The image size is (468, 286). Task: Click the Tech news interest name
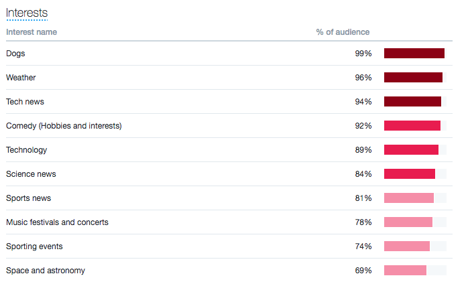click(x=25, y=102)
